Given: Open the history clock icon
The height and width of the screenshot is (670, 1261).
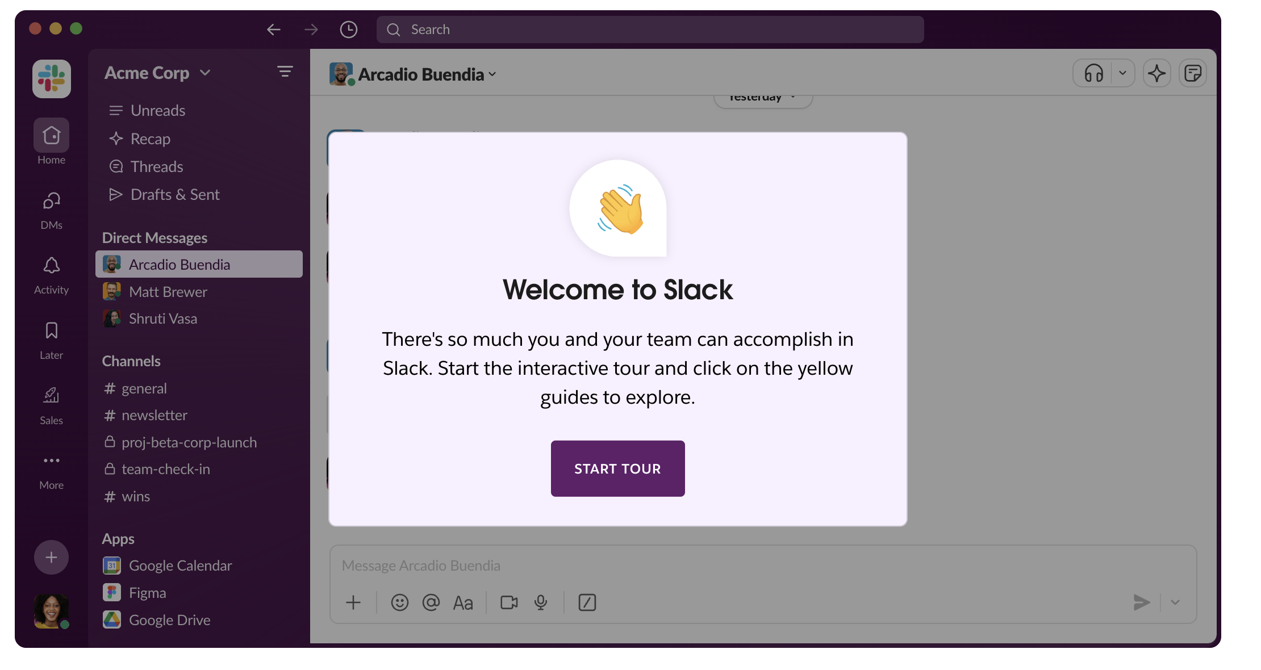Looking at the screenshot, I should [x=349, y=30].
